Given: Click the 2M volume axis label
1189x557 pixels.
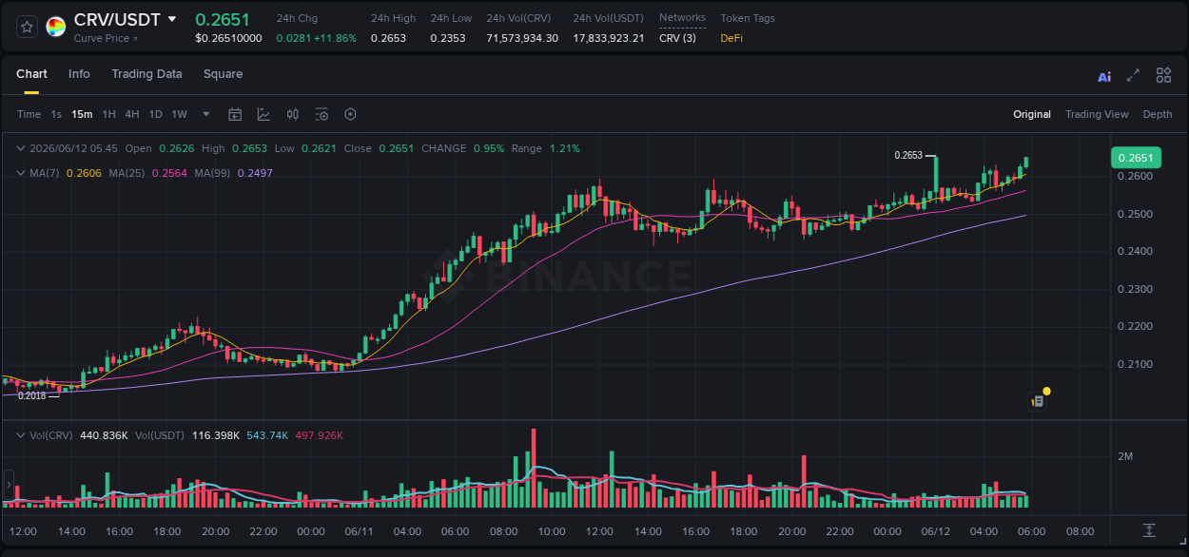Looking at the screenshot, I should [1125, 457].
